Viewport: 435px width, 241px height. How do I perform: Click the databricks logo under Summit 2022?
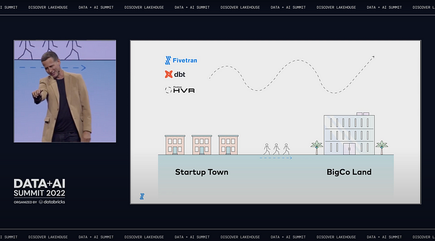click(52, 202)
